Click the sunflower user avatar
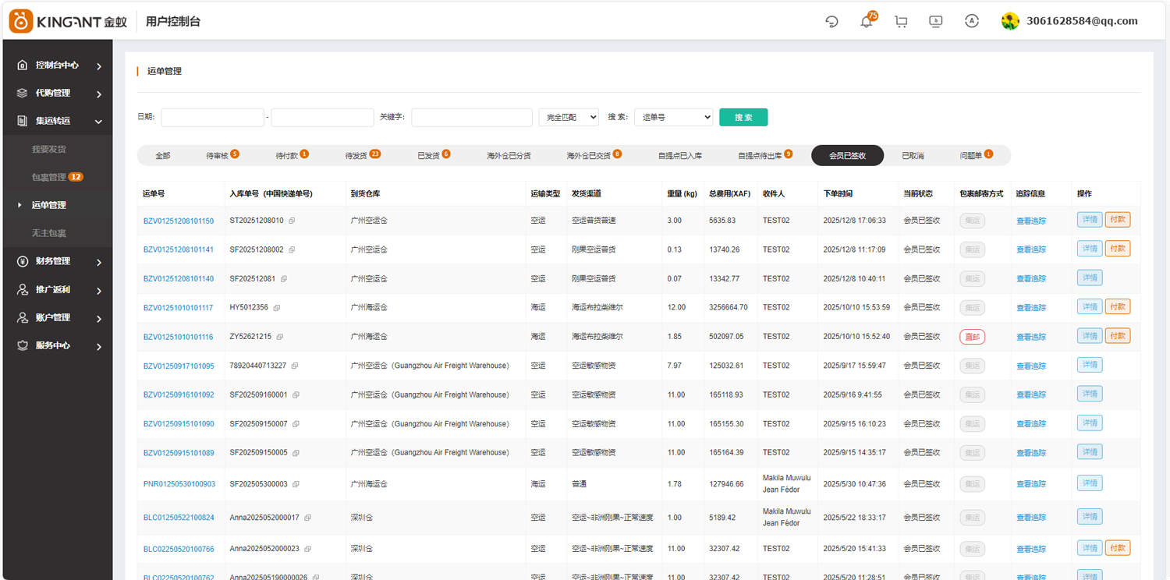1170x580 pixels. [1010, 22]
